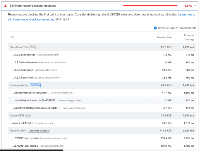
Task: Click the red savings bar
Action: click(x=150, y=6)
